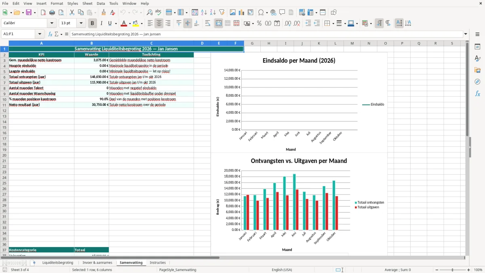This screenshot has height=273, width=485.
Task: Select row header 5
Action: tap(4, 71)
